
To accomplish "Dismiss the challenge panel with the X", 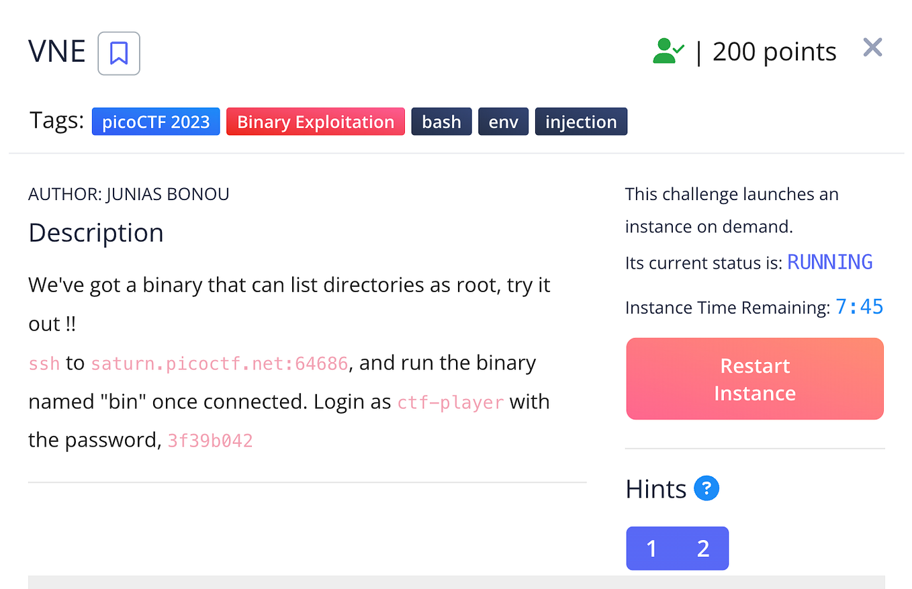I will point(872,47).
